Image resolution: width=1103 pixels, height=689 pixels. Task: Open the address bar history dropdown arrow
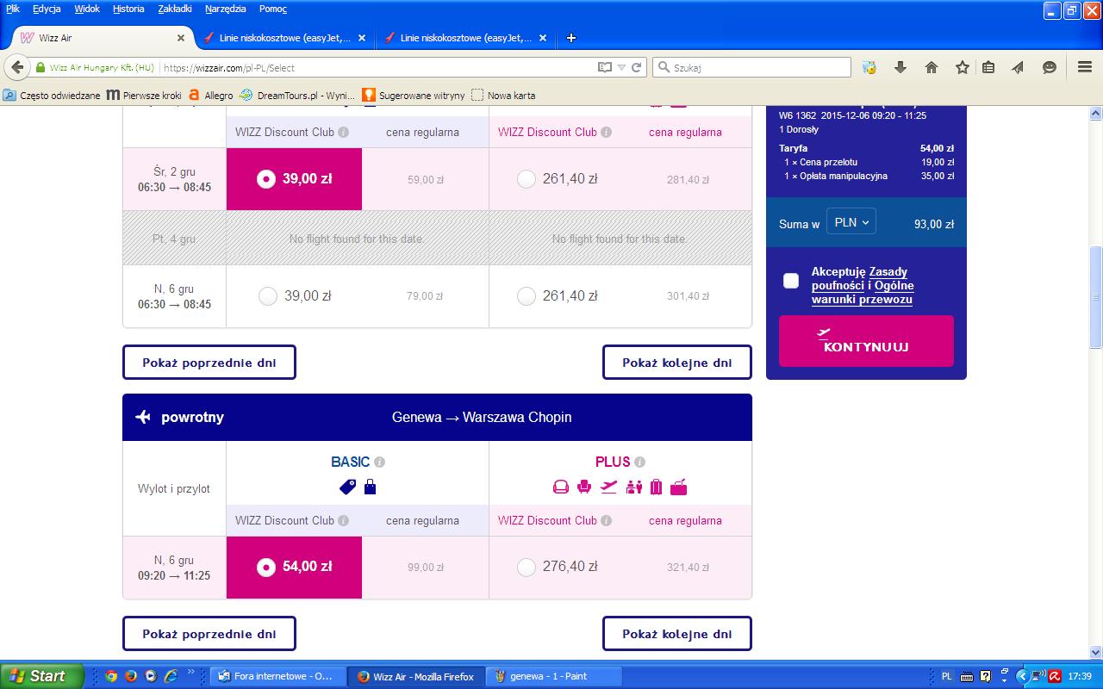pos(621,67)
